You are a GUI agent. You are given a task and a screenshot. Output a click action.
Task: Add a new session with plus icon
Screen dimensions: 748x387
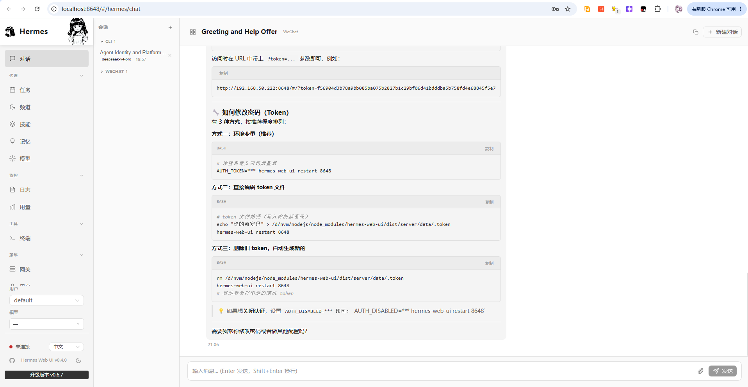(170, 27)
